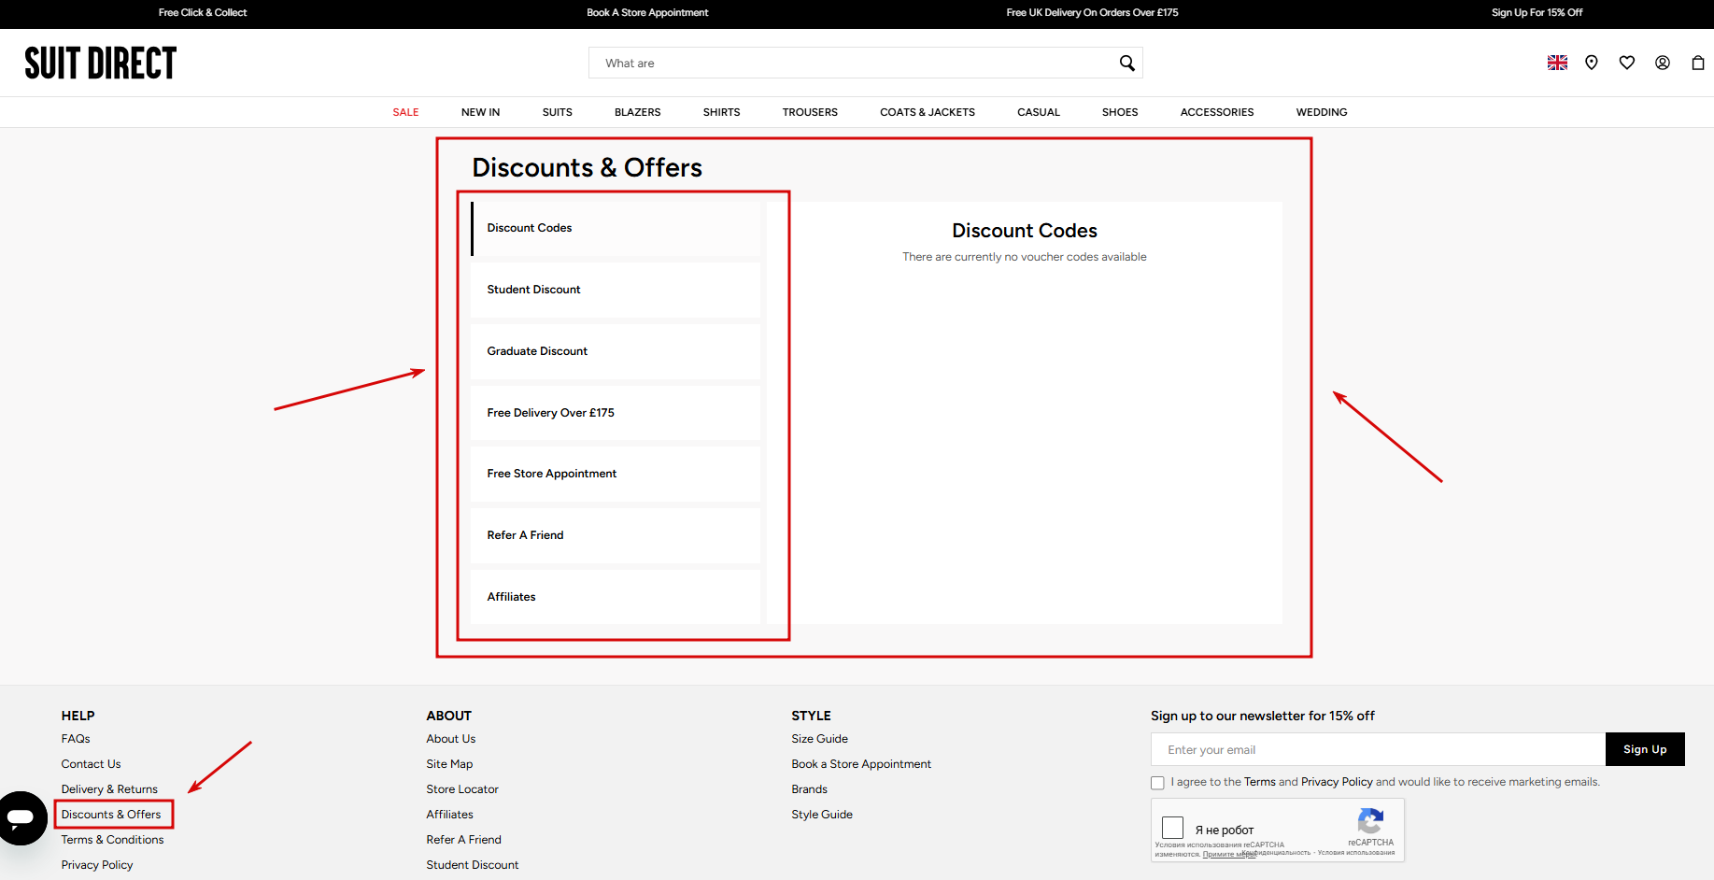Open Delivery & Returns footer link
This screenshot has height=880, width=1714.
[x=109, y=789]
